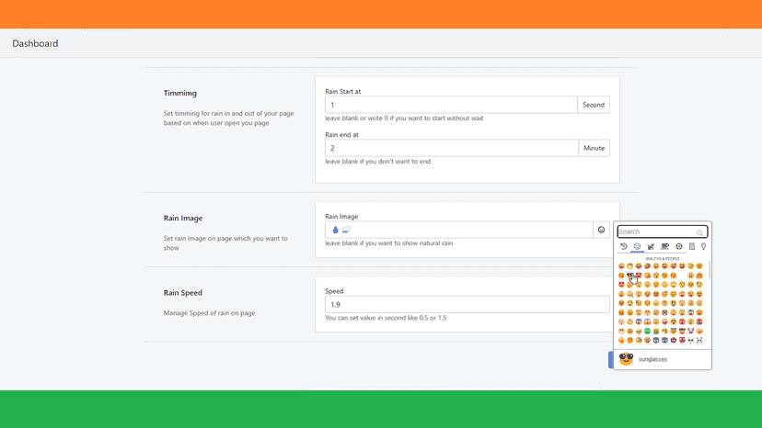
Task: Click the large sunglasses preview emoji
Action: tap(627, 359)
